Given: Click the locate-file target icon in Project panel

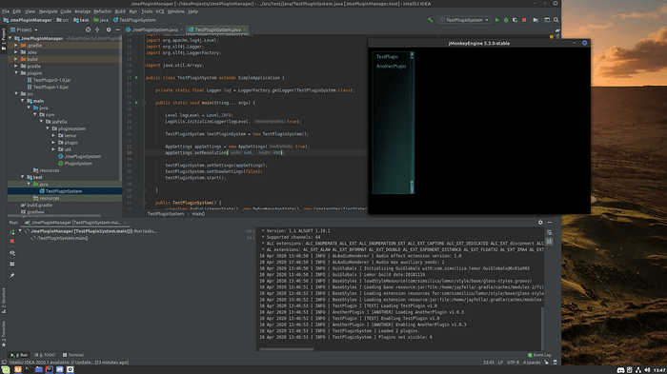Looking at the screenshot, I should [88, 30].
